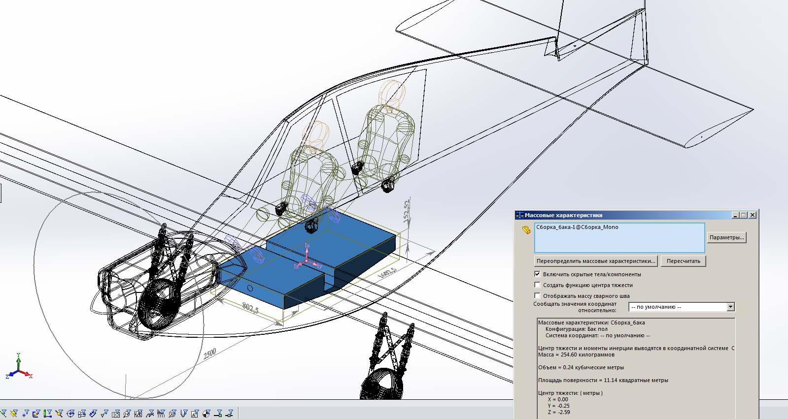Toggle the Filter Axes selection filter
788x419 pixels.
[2, 413]
